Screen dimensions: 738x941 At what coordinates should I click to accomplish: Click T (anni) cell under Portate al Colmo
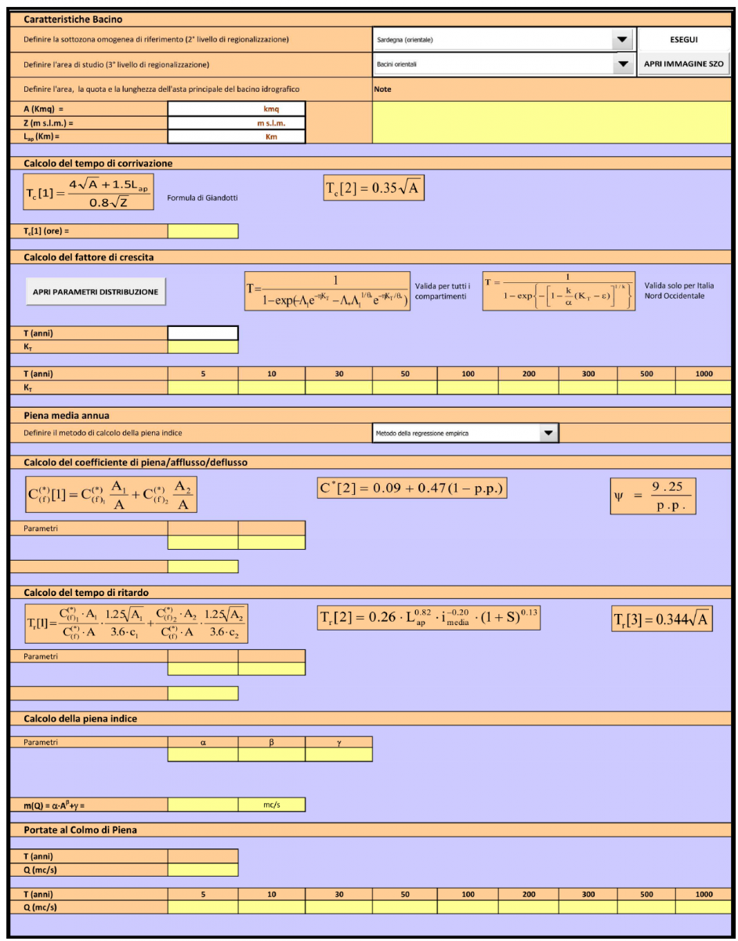tap(202, 856)
